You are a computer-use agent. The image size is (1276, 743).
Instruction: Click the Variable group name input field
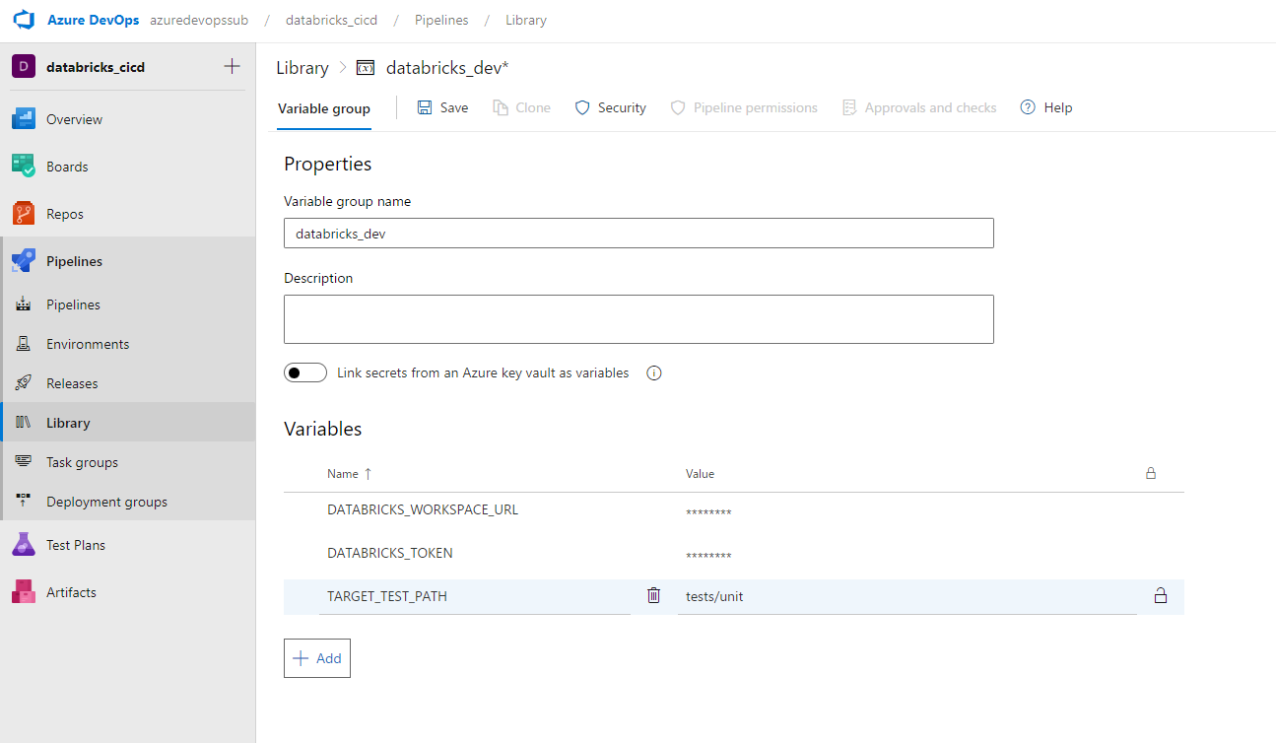point(638,234)
